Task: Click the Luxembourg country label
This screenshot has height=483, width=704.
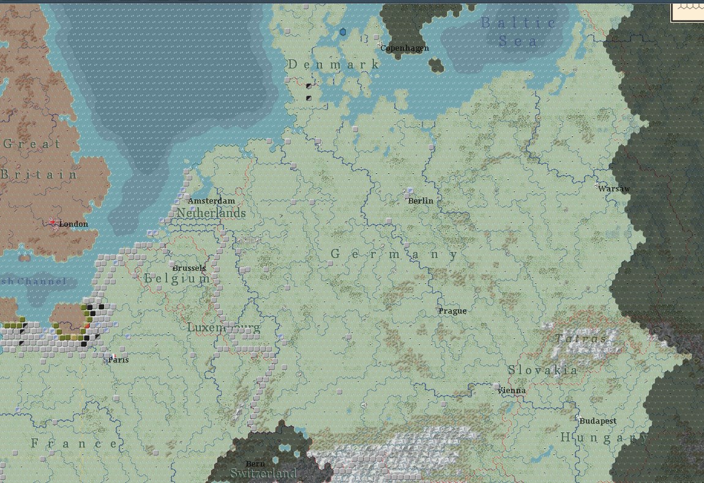Action: (x=223, y=327)
